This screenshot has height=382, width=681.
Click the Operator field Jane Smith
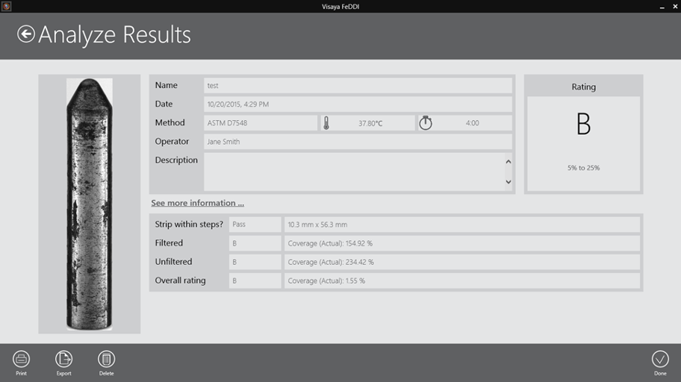(358, 142)
